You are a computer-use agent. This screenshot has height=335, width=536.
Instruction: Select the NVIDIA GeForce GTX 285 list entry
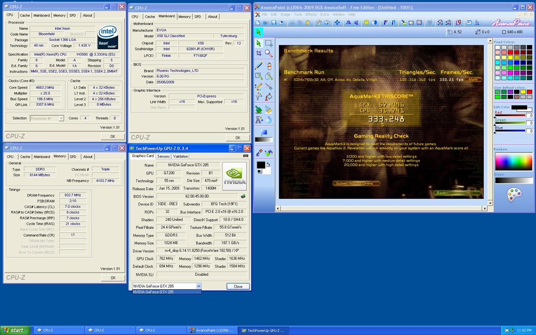click(x=167, y=292)
